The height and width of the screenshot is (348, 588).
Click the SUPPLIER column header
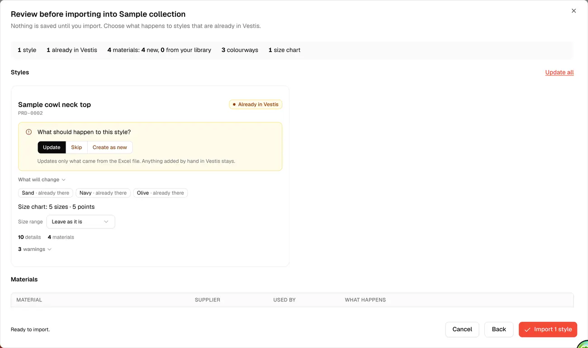[208, 300]
